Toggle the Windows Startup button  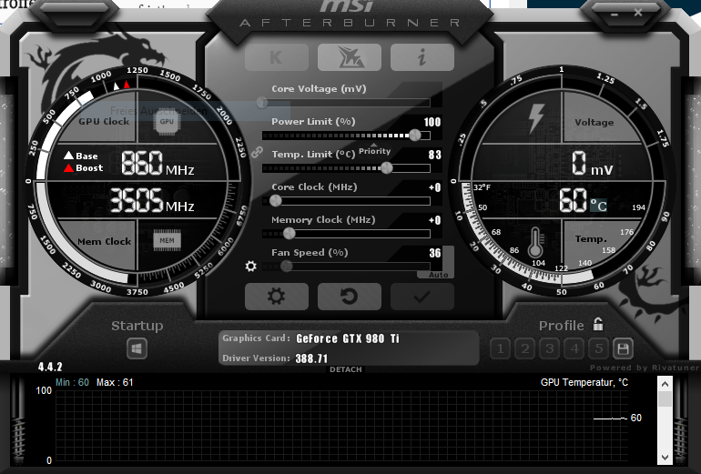pyautogui.click(x=137, y=348)
